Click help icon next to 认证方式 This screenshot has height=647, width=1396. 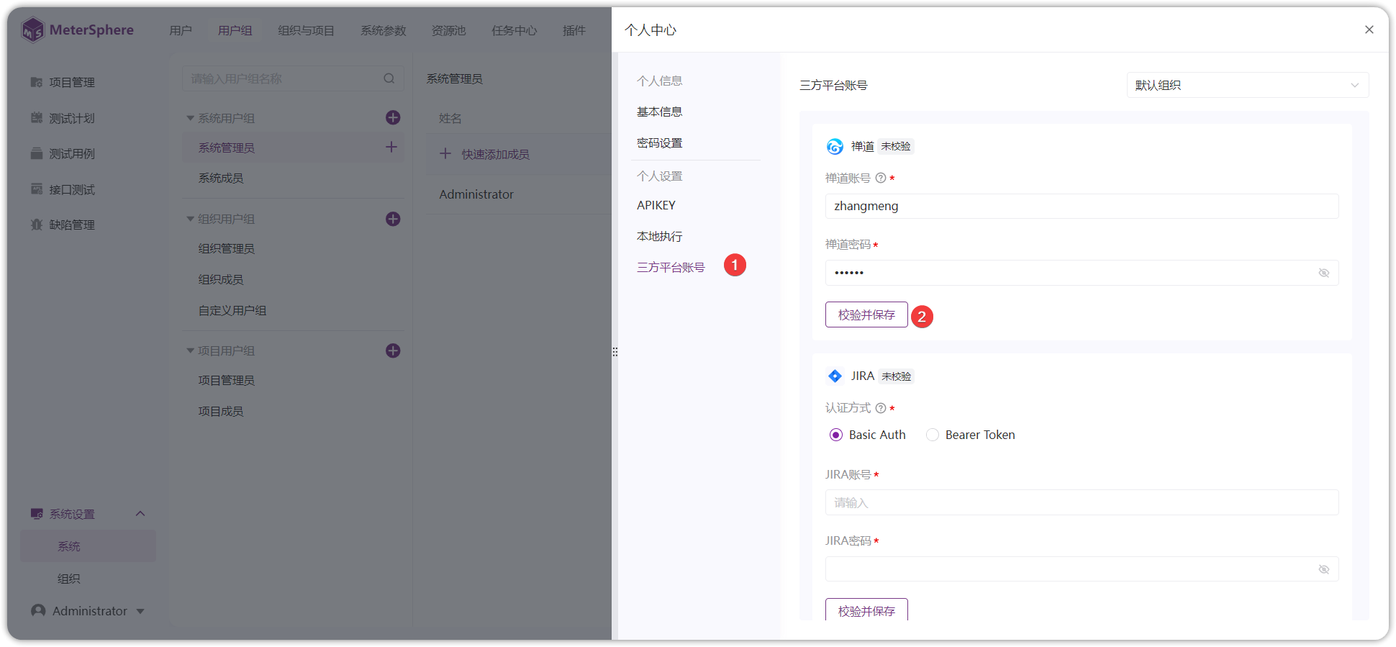pos(881,408)
